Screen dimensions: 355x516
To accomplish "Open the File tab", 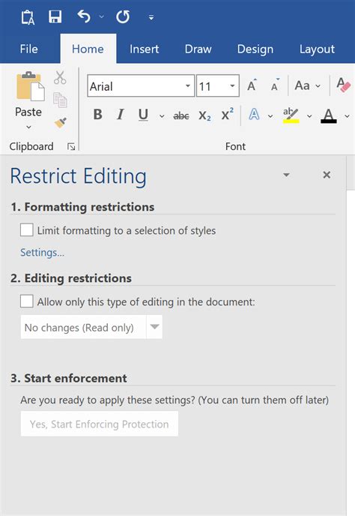I will tap(28, 49).
